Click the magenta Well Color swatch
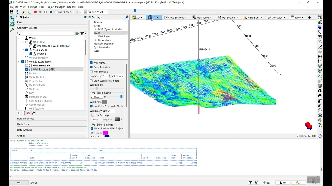 (x=105, y=133)
